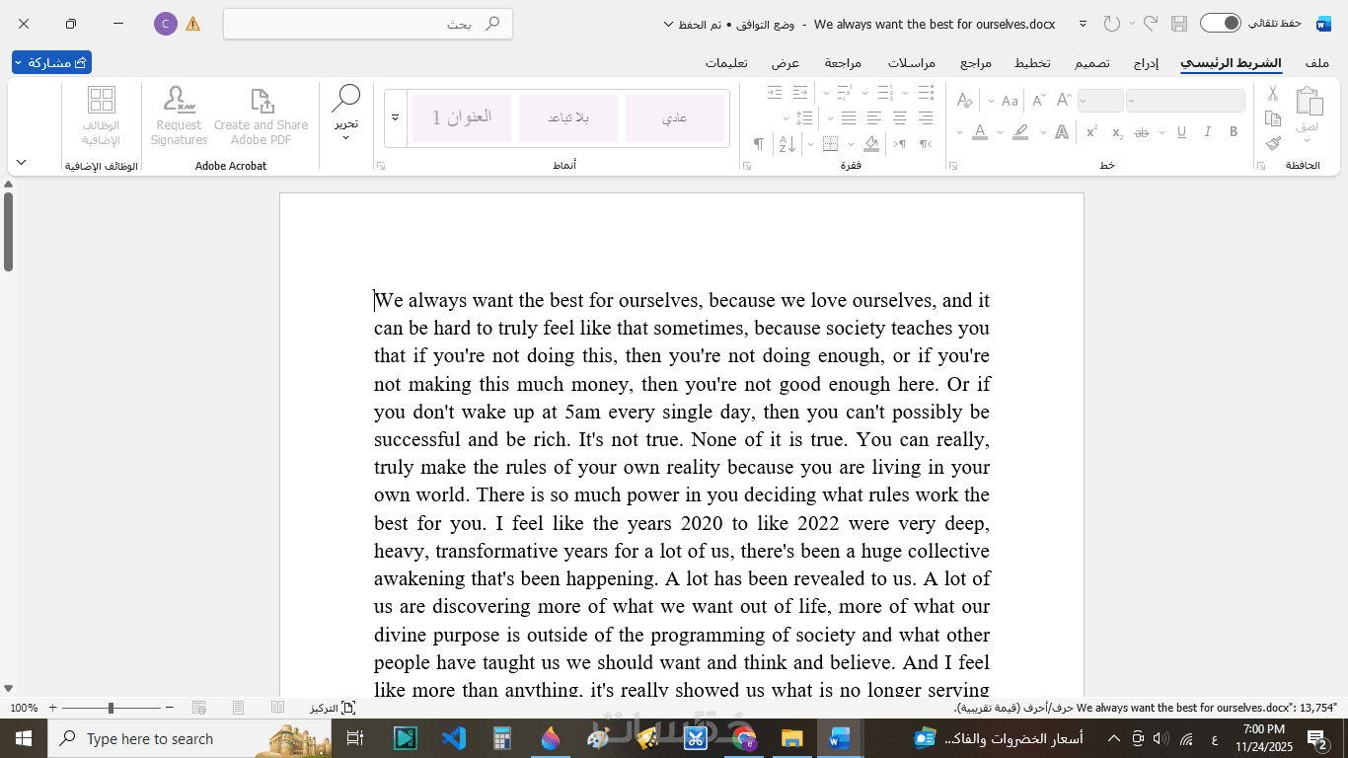Apply the No Spacing (بلا تباعد) style
Viewport: 1348px width, 758px height.
[568, 117]
